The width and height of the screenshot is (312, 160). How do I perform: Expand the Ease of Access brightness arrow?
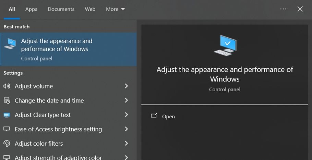click(x=126, y=129)
